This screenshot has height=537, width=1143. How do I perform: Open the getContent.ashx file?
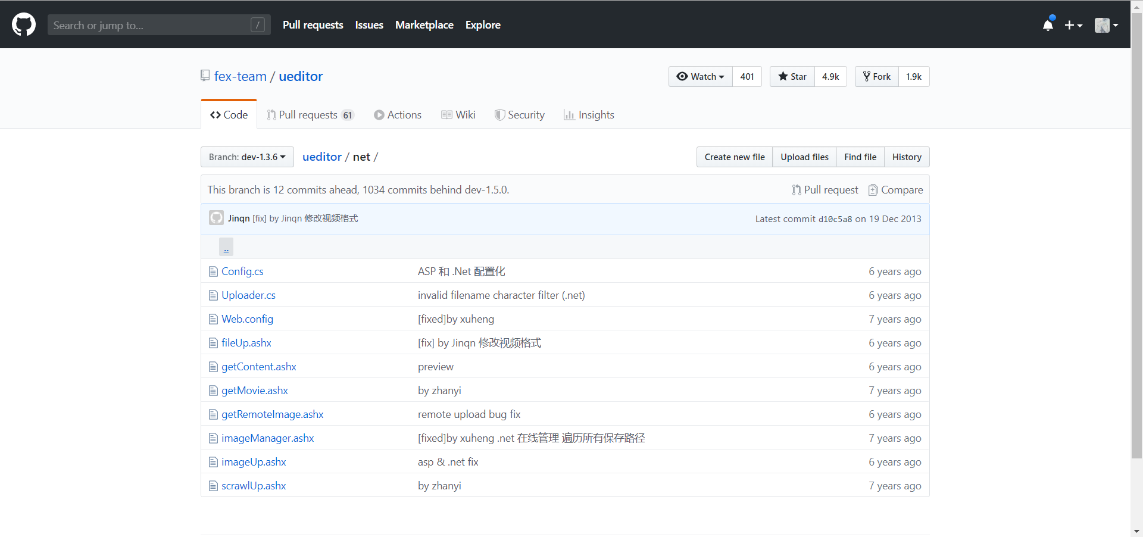click(x=259, y=367)
